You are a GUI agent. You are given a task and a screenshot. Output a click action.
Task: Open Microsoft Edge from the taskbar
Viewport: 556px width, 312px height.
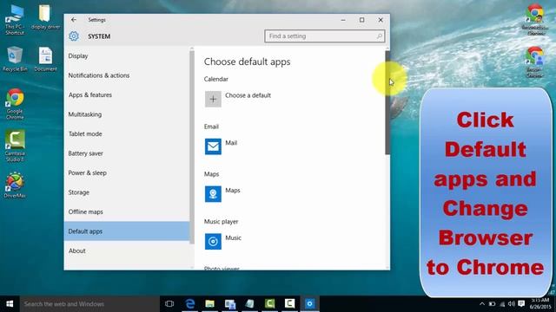[x=190, y=304]
